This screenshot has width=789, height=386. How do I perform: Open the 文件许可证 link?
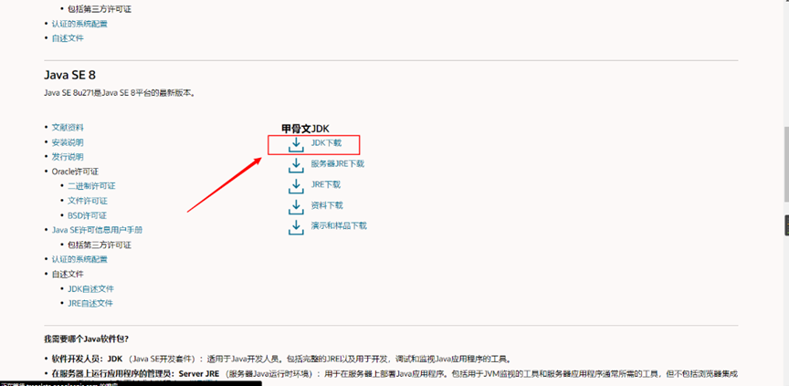[x=88, y=201]
